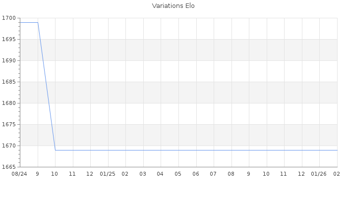347x198 pixels.
Task: Click the 1695 y-axis label
Action: [9, 40]
